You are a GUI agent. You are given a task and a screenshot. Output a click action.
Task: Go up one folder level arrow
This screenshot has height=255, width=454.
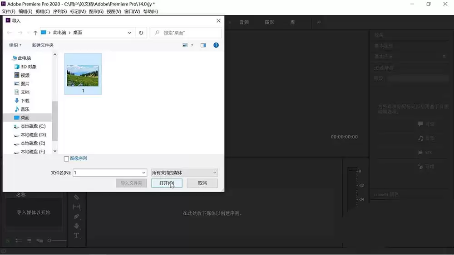(35, 33)
